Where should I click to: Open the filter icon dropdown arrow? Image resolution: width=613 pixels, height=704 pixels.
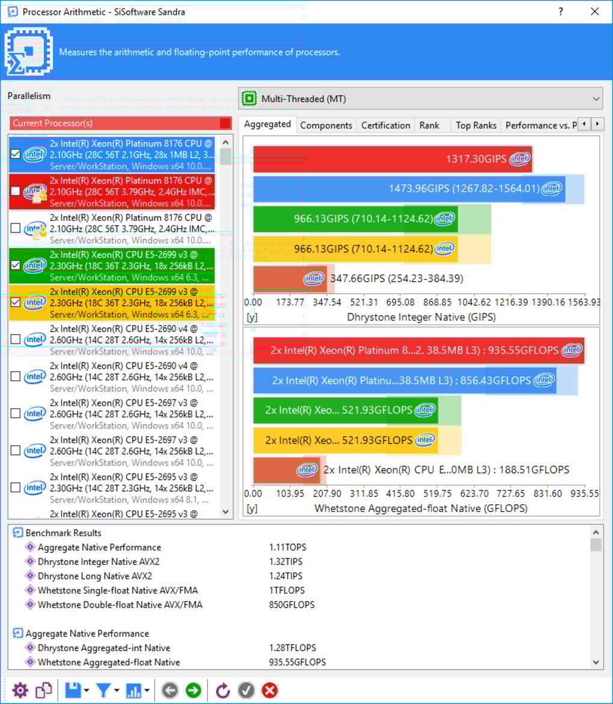117,691
